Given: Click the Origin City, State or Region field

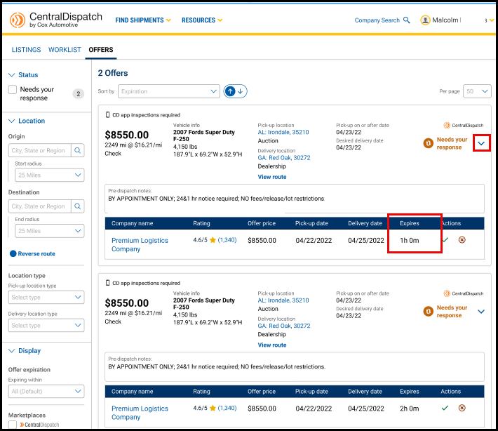Looking at the screenshot, I should (40, 150).
